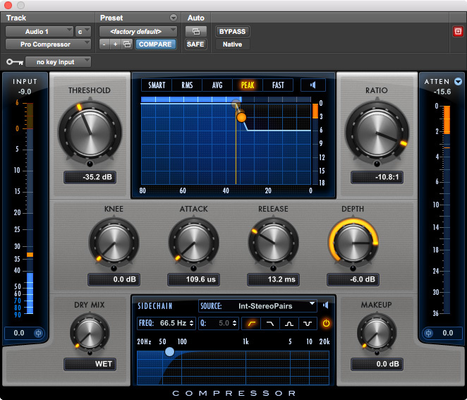This screenshot has height=400, width=467.
Task: Click the sidechain frequency node on graph
Action: click(x=169, y=352)
